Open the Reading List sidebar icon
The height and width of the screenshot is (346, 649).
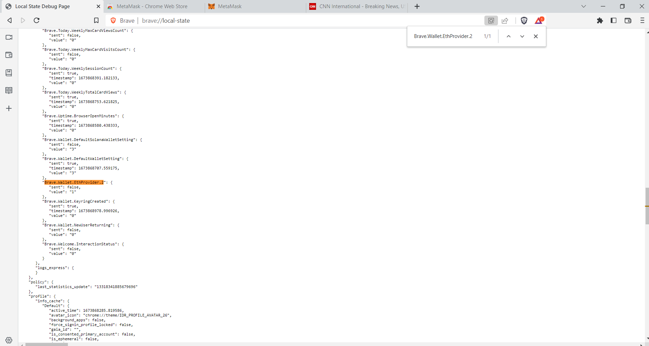click(x=9, y=90)
